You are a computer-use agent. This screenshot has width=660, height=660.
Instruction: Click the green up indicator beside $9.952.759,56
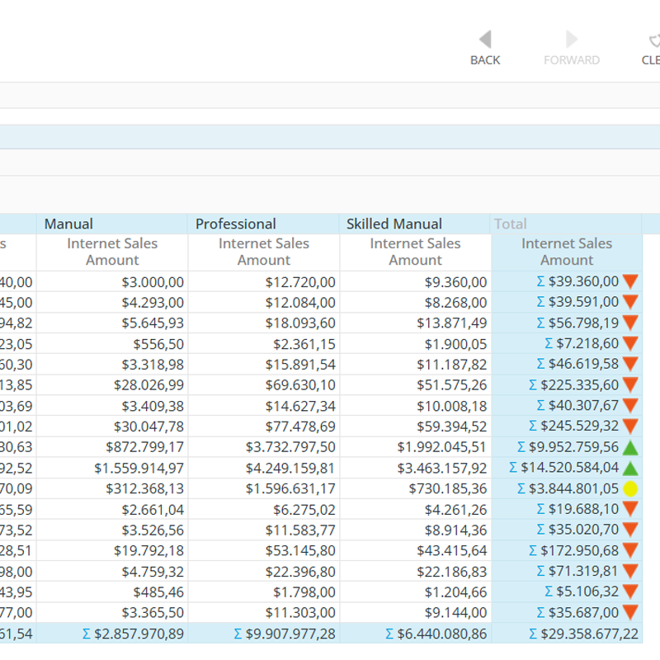(x=630, y=447)
